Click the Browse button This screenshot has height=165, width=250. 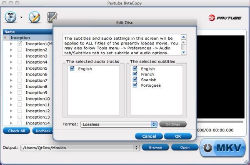click(x=155, y=148)
